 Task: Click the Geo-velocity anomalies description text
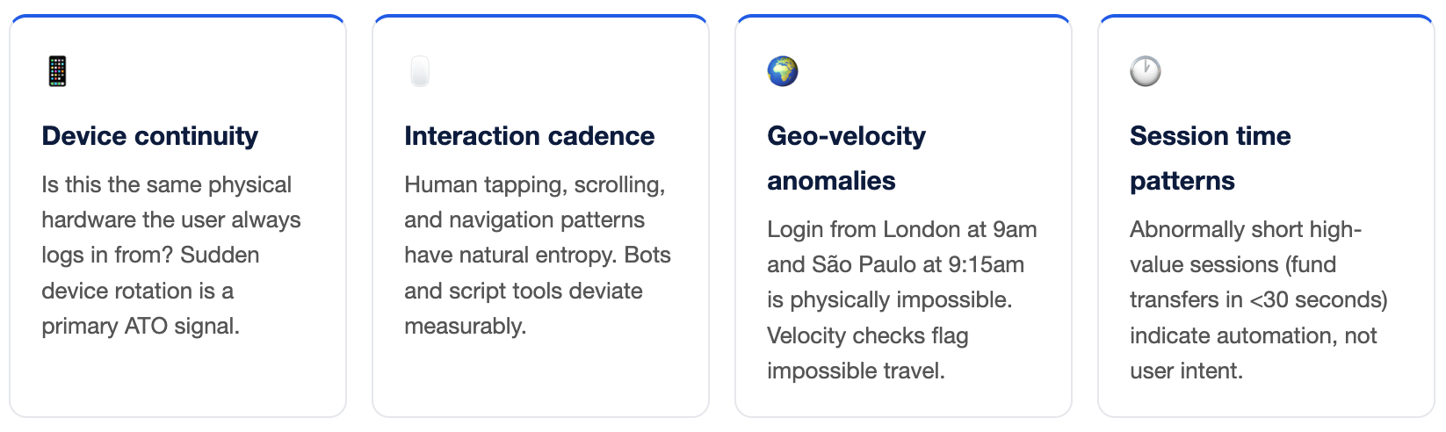click(x=901, y=299)
